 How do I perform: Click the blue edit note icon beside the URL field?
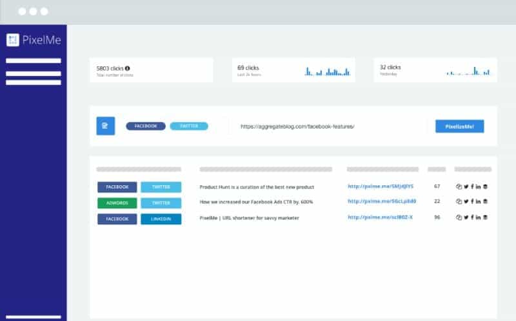pos(106,125)
